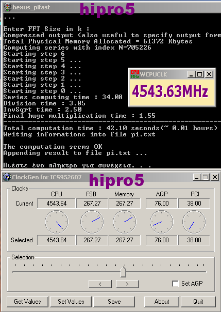The image size is (221, 312).
Task: Click the PCI clock dial gauge
Action: [x=194, y=222]
